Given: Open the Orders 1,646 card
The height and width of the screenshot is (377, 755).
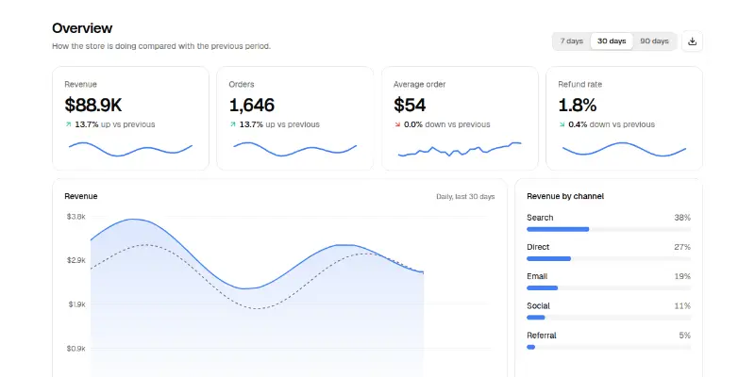Looking at the screenshot, I should coord(295,119).
